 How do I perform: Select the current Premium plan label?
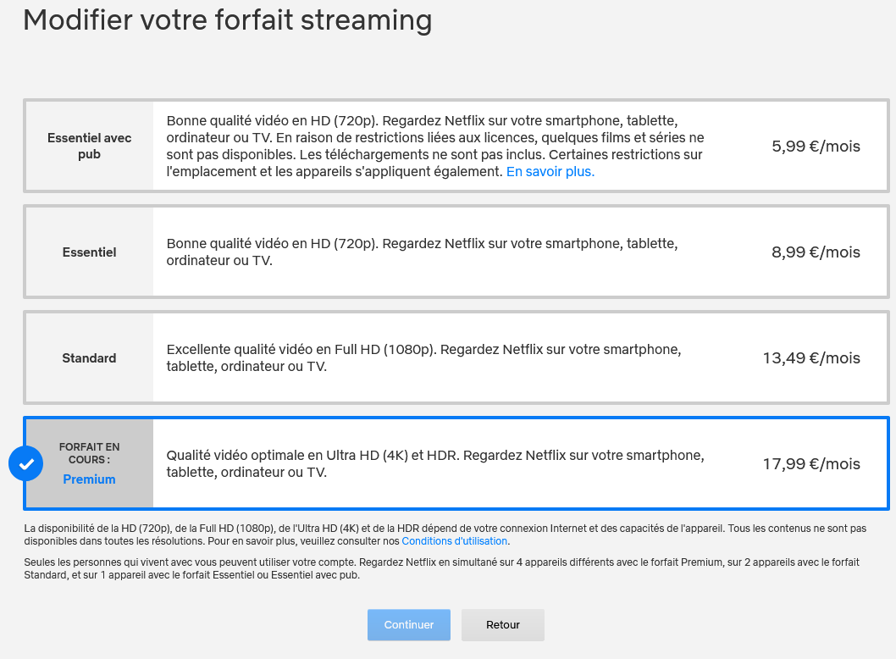[89, 479]
